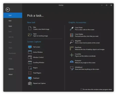The image size is (117, 95).
Task: Close the PicPick window
Action: 111,5
